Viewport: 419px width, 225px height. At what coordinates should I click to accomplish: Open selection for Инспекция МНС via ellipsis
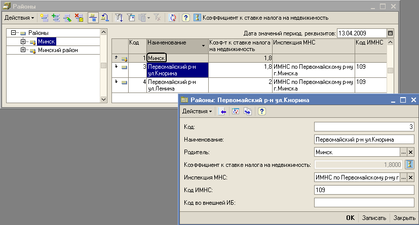(x=403, y=177)
